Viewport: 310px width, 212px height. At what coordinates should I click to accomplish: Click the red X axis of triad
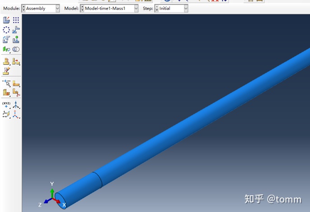pyautogui.click(x=57, y=201)
